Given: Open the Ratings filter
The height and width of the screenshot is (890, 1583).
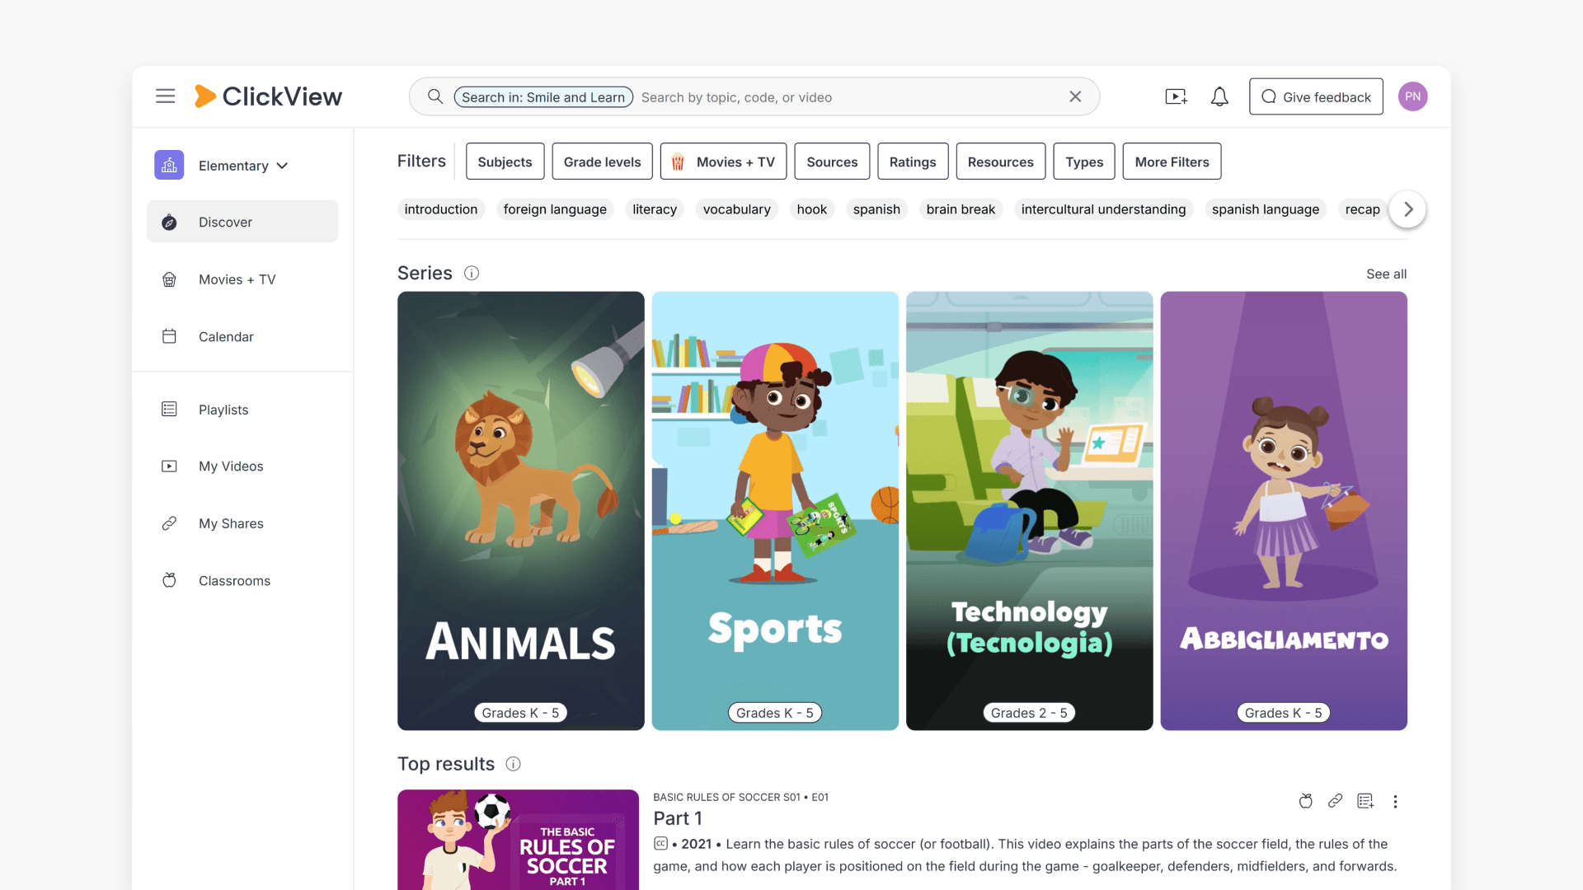Looking at the screenshot, I should pos(913,162).
